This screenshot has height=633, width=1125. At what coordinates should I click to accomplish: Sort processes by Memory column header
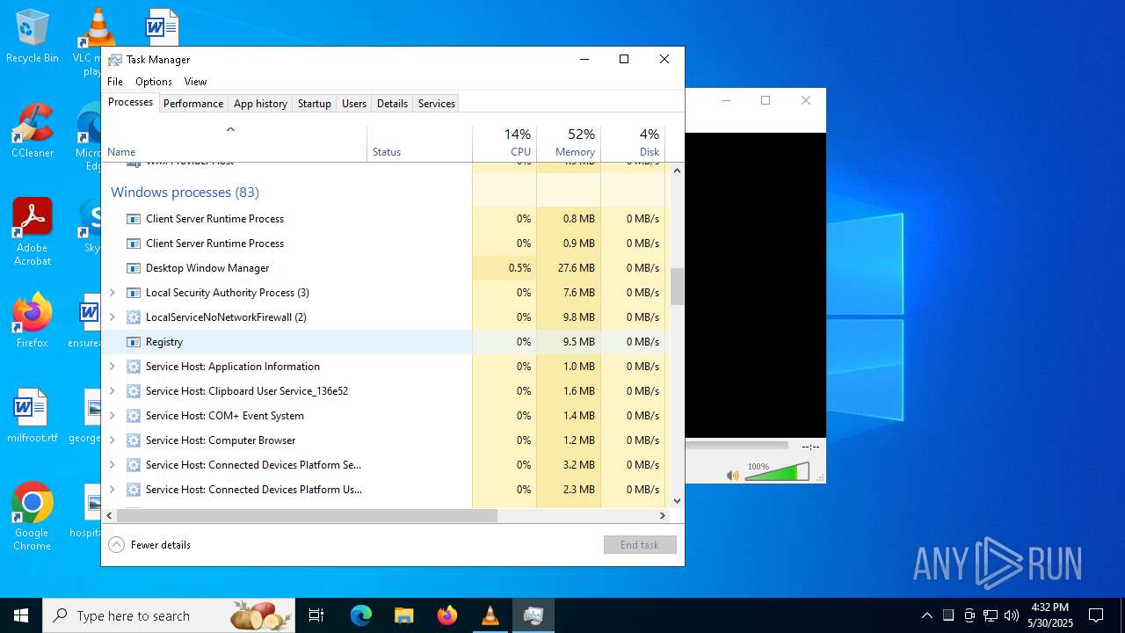(569, 144)
